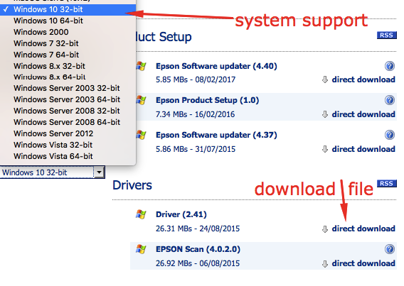Click Windows logo beside Epson Software updater (4.37)
Screen dimensions: 404x286
coord(141,135)
